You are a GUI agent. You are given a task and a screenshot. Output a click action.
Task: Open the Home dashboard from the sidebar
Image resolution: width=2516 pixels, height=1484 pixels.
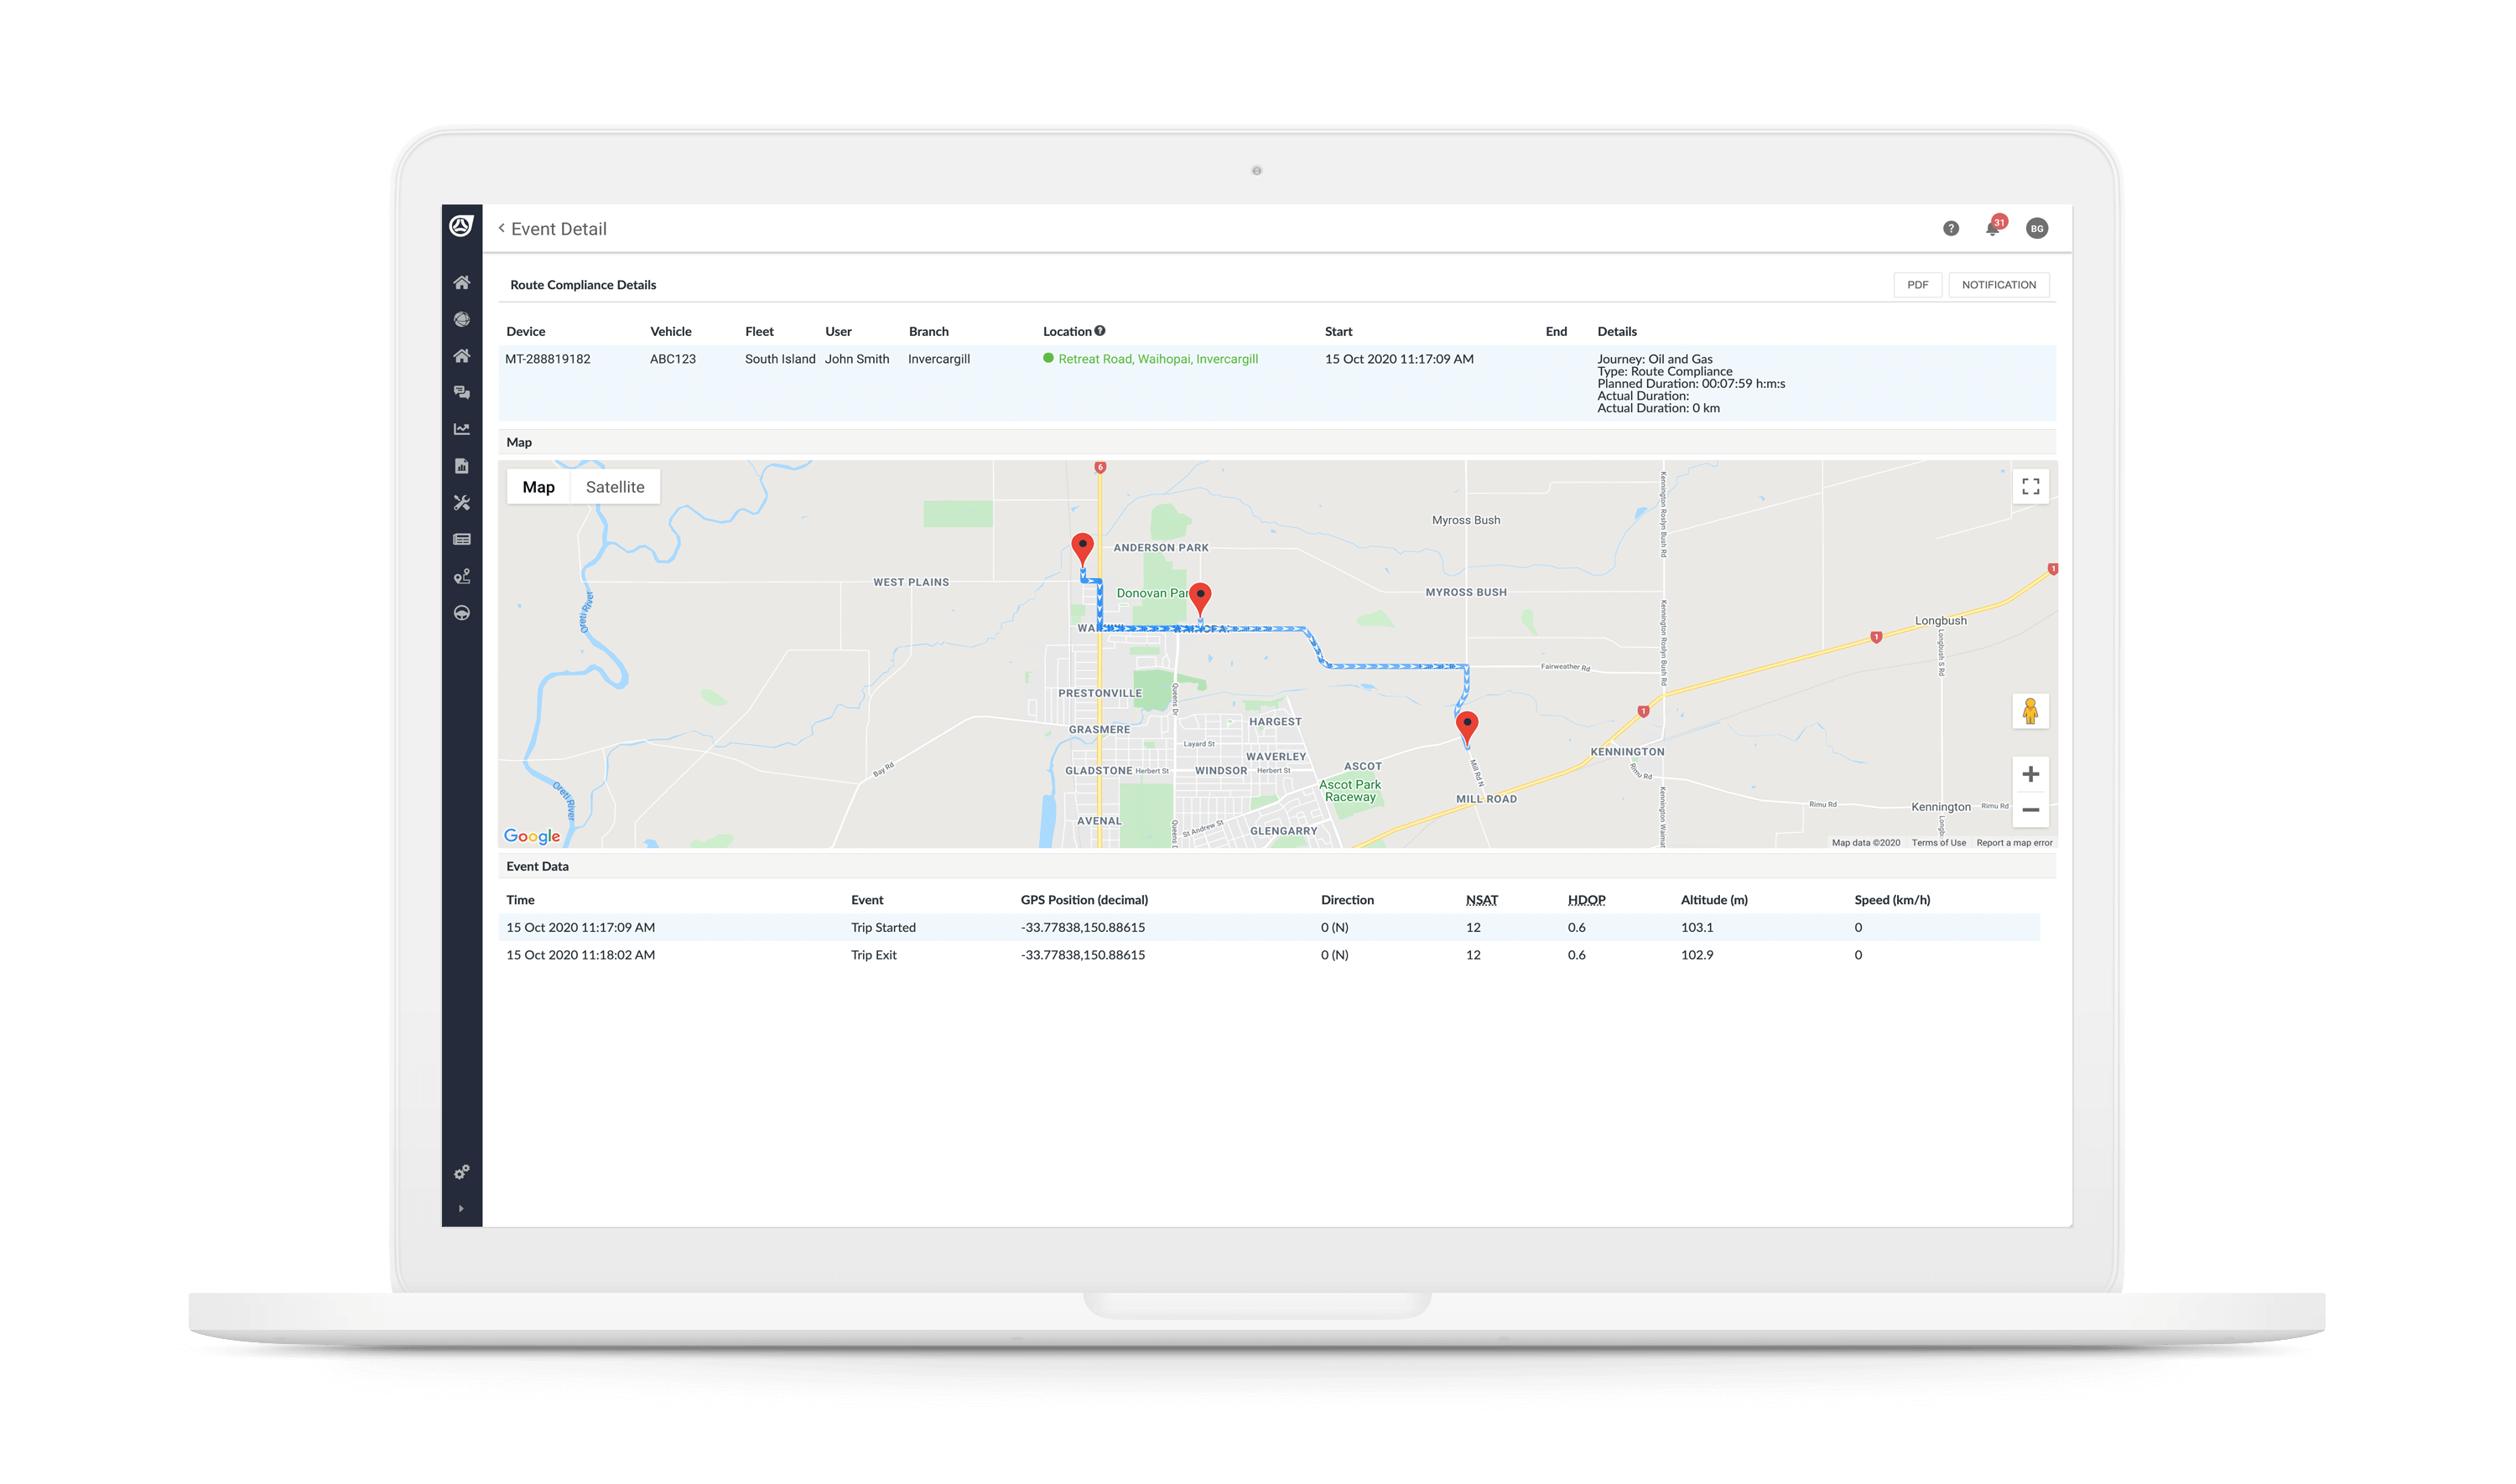click(x=461, y=284)
